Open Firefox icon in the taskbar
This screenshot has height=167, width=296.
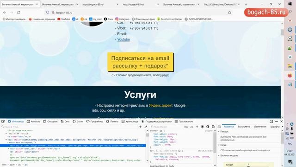[x=290, y=75]
